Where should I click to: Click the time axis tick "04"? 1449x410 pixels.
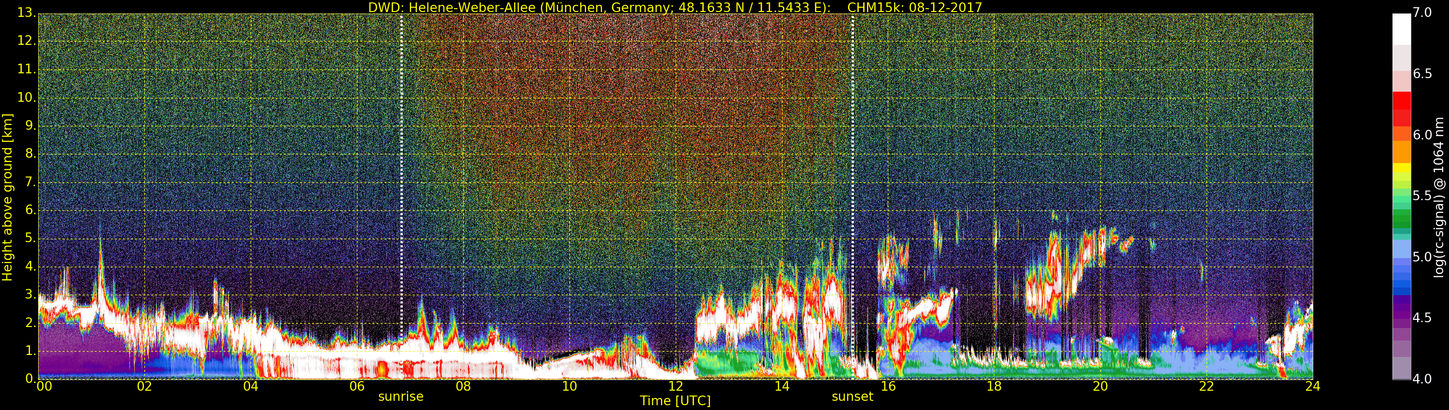point(251,386)
